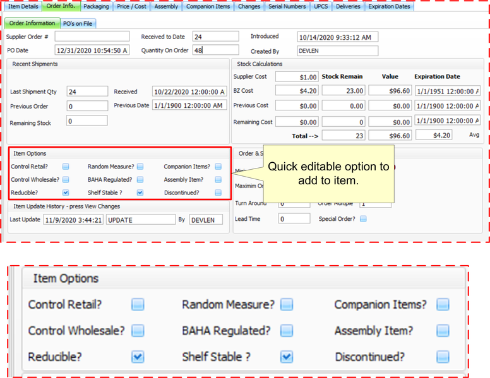Switch to the PO's on File subtab

pyautogui.click(x=78, y=24)
